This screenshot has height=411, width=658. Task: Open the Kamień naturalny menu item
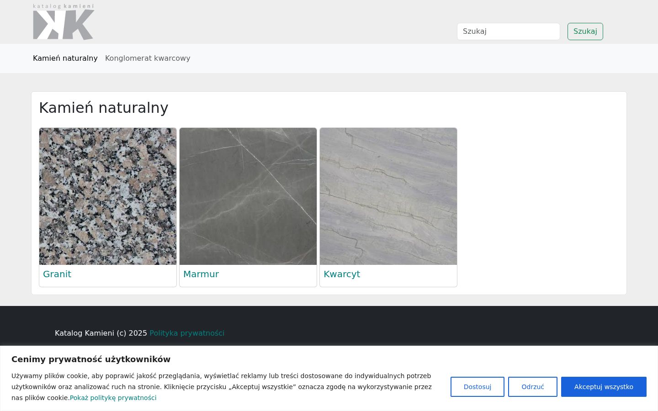pos(65,58)
